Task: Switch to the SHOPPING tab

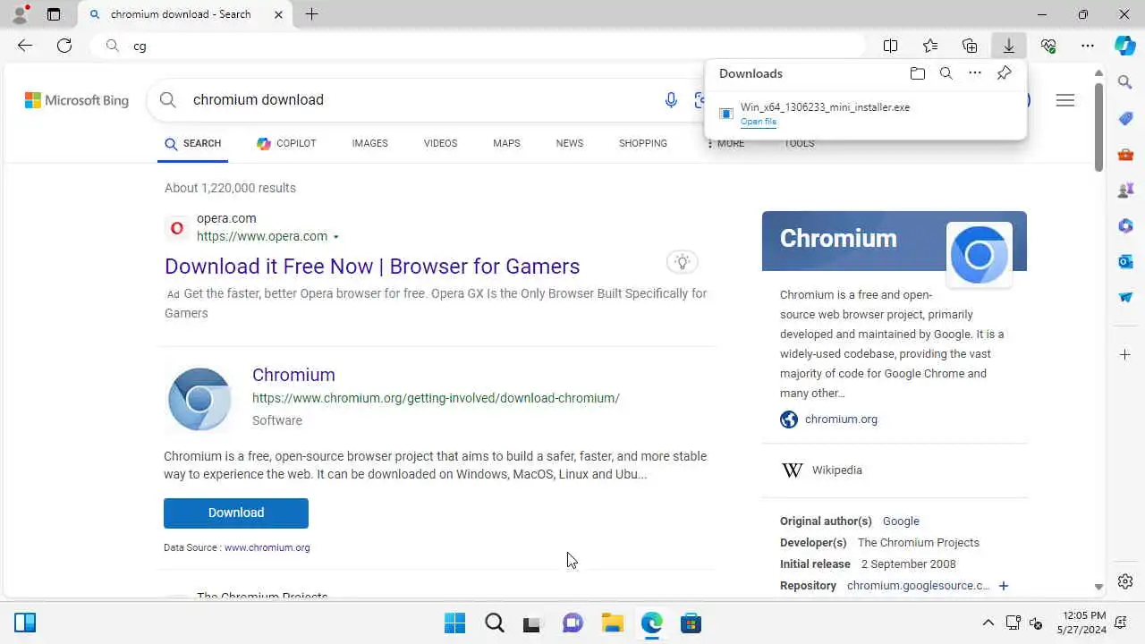Action: [x=643, y=143]
